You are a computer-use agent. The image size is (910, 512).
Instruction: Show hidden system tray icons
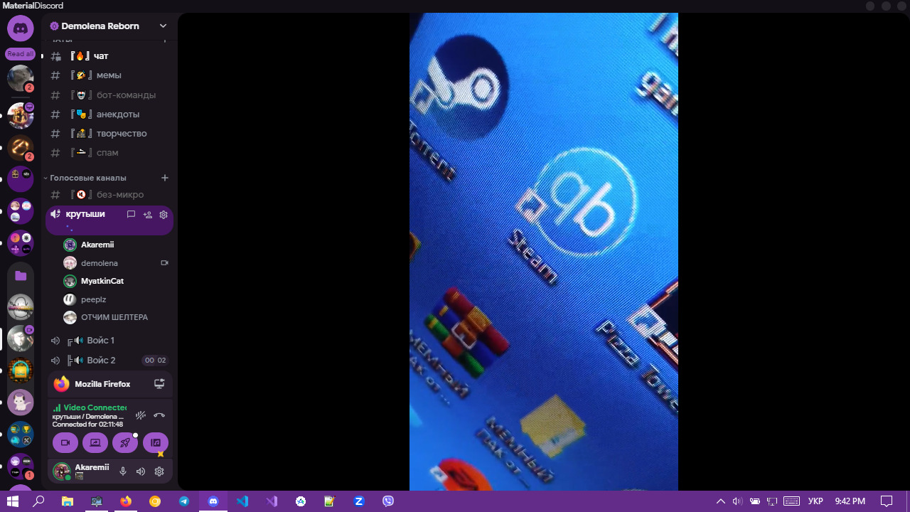[x=721, y=501]
